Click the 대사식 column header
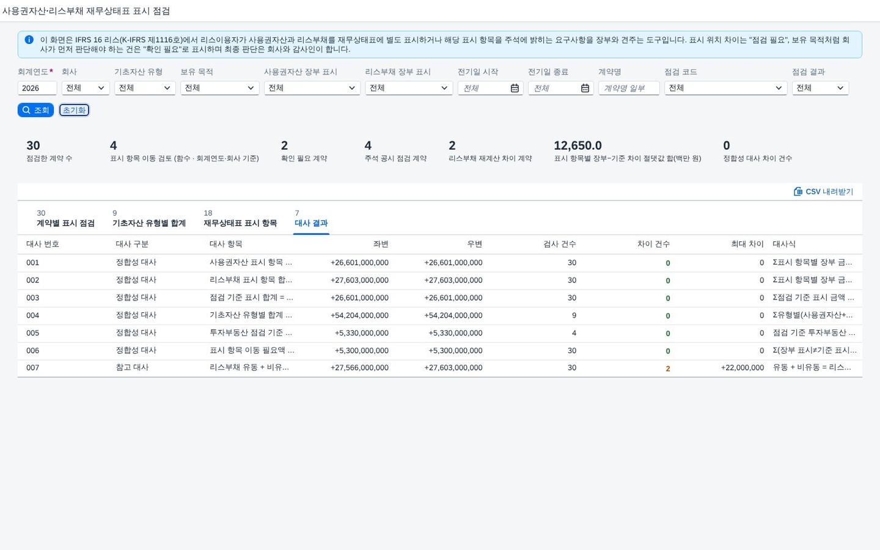 point(784,244)
